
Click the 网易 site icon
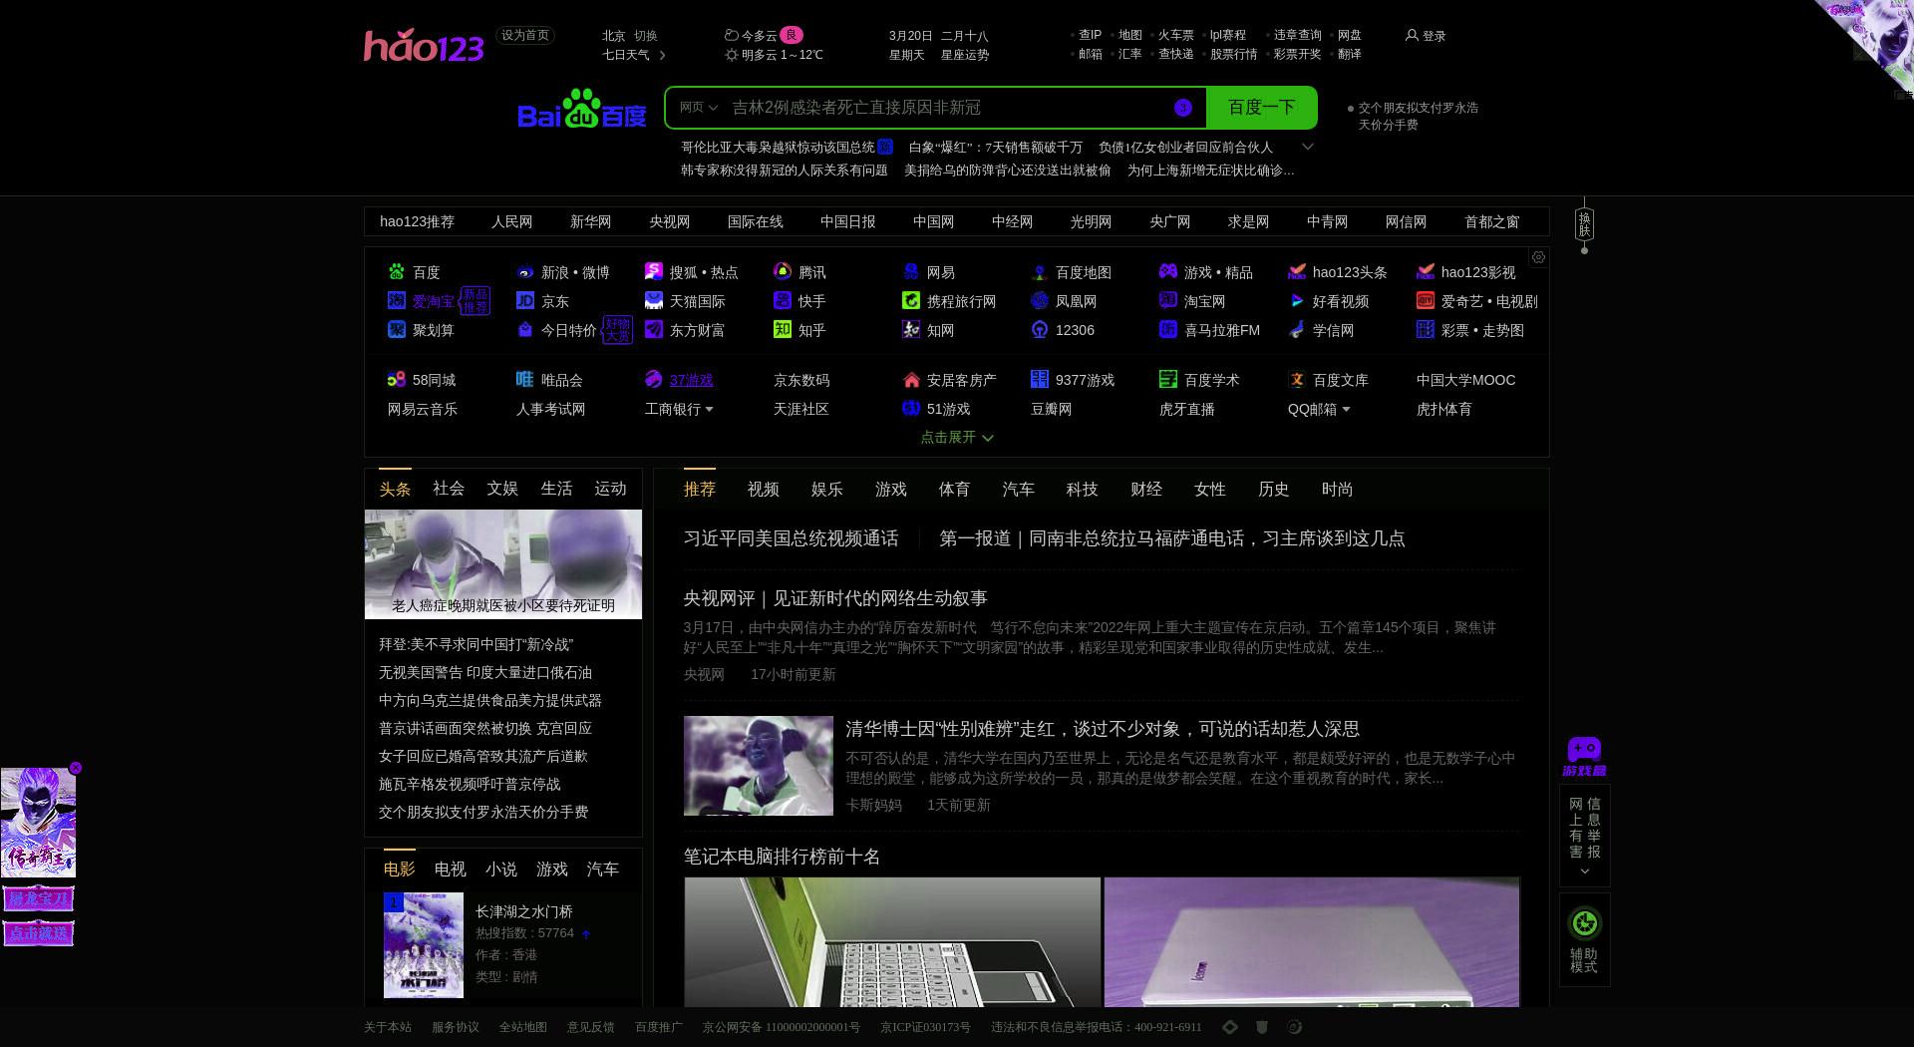click(910, 271)
